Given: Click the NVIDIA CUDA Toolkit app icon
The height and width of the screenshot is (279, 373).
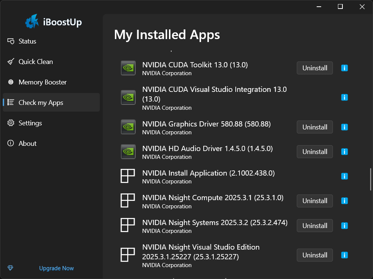Looking at the screenshot, I should click(128, 68).
